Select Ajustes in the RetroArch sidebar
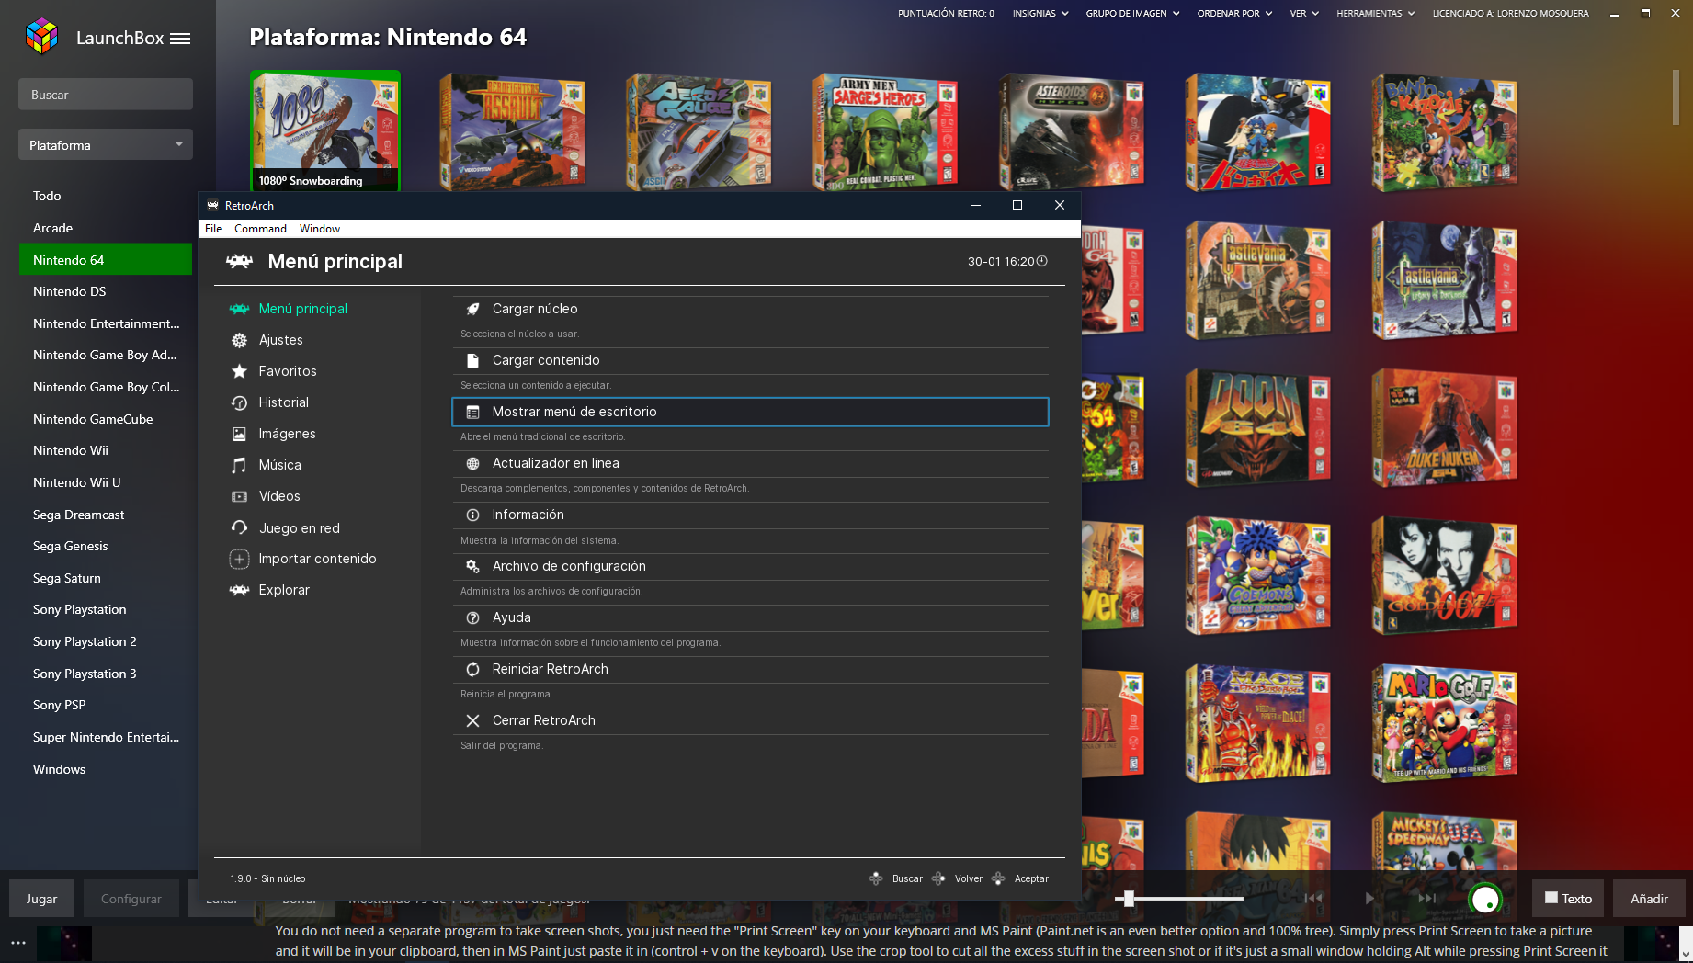 coord(280,340)
